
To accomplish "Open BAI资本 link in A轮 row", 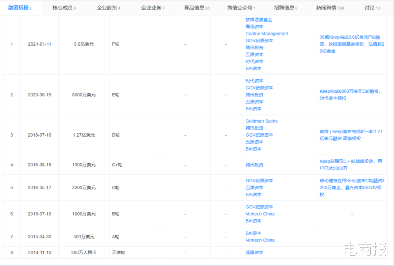I will click(x=254, y=233).
